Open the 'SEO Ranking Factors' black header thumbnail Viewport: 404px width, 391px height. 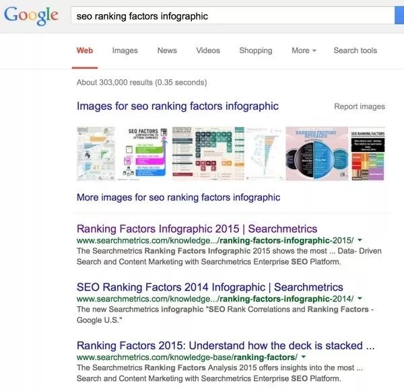tap(368, 153)
